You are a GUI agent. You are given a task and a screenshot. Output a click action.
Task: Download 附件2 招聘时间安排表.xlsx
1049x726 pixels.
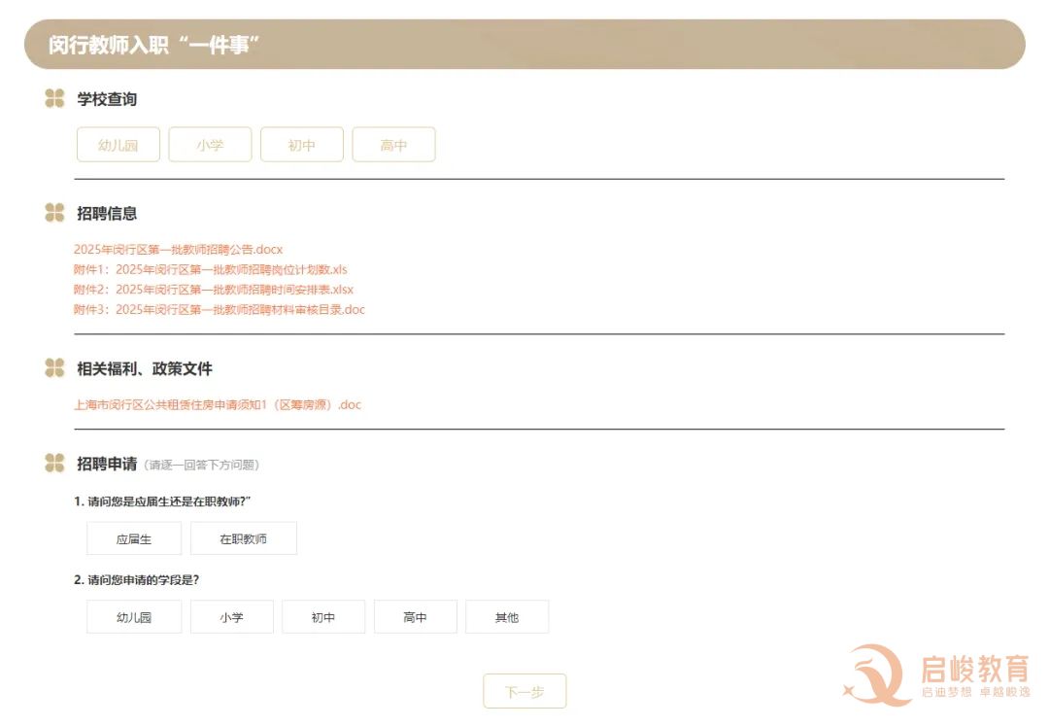(214, 290)
